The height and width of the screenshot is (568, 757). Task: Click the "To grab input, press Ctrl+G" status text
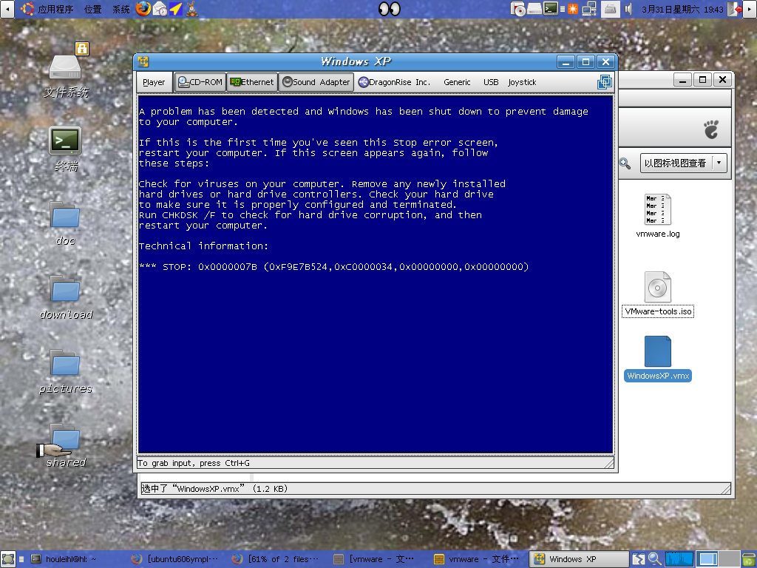194,463
